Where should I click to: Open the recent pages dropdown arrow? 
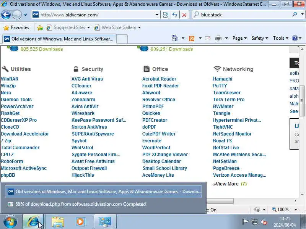25,15
